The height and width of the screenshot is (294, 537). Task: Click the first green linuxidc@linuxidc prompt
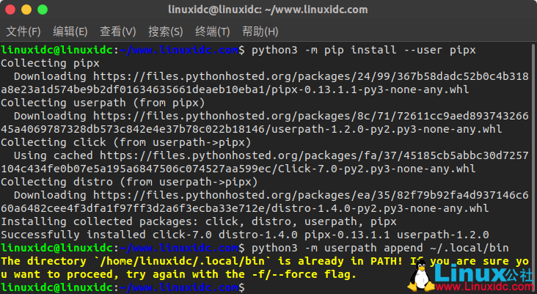[56, 51]
